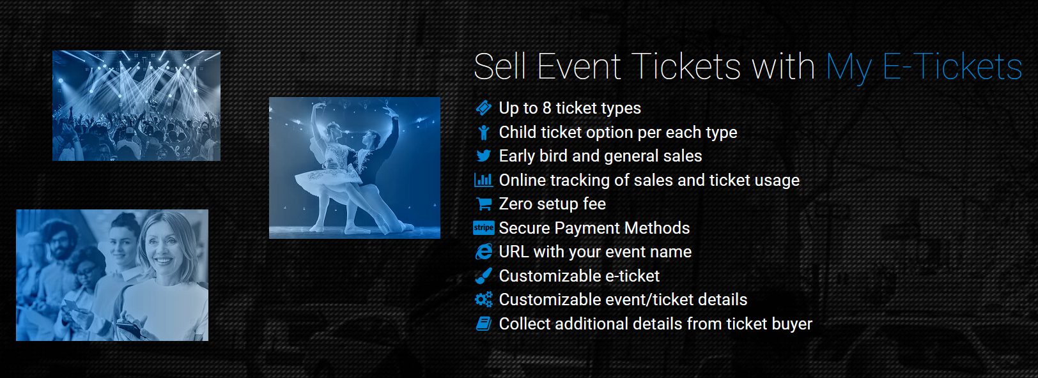Viewport: 1038px width, 378px height.
Task: Click the child icon next to Child ticket option
Action: click(x=484, y=132)
